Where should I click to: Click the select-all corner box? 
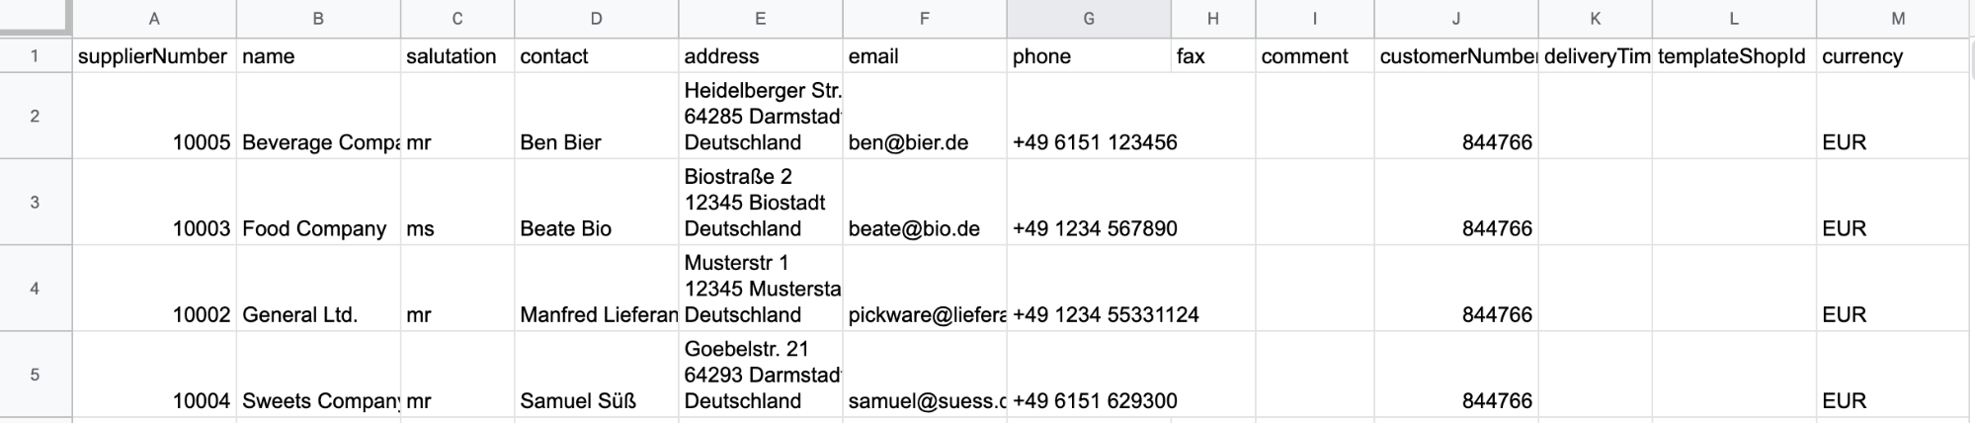(36, 17)
